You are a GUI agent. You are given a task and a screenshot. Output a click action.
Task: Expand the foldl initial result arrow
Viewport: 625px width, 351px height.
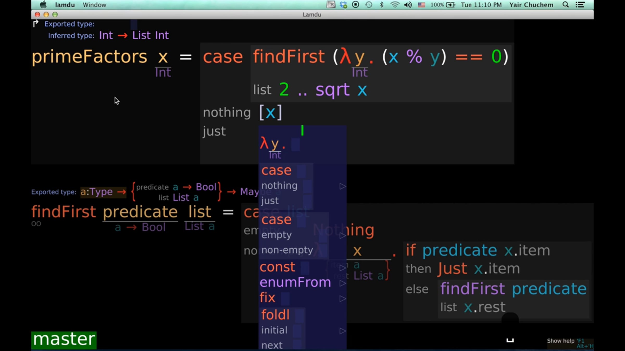click(x=342, y=331)
